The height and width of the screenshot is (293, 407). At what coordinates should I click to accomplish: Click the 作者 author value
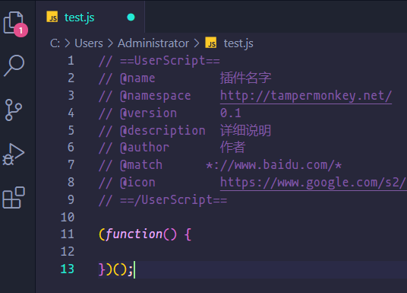[x=232, y=148]
